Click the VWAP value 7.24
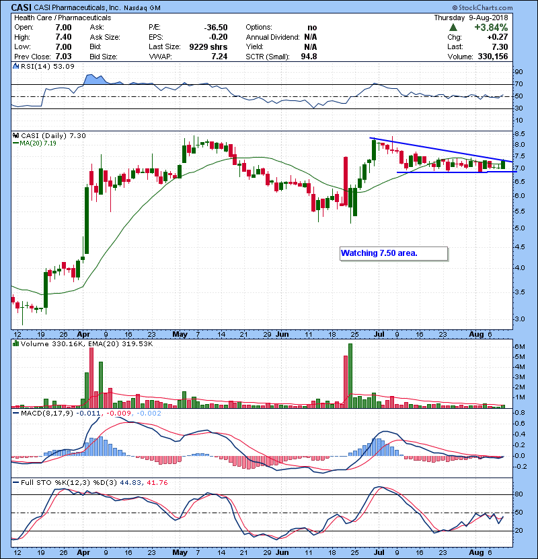The height and width of the screenshot is (559, 538). (x=219, y=57)
